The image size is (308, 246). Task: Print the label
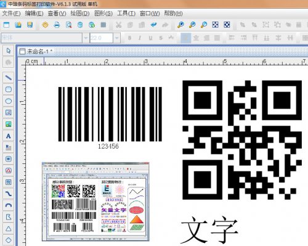coord(57,25)
